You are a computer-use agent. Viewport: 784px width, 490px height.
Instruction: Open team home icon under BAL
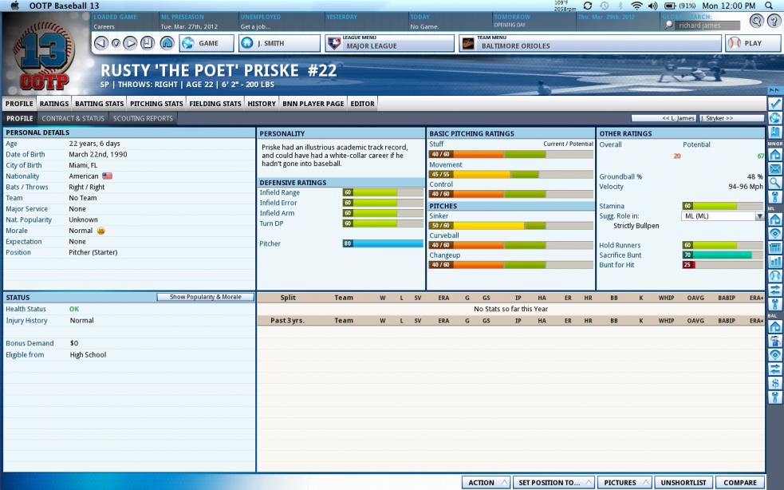775,327
